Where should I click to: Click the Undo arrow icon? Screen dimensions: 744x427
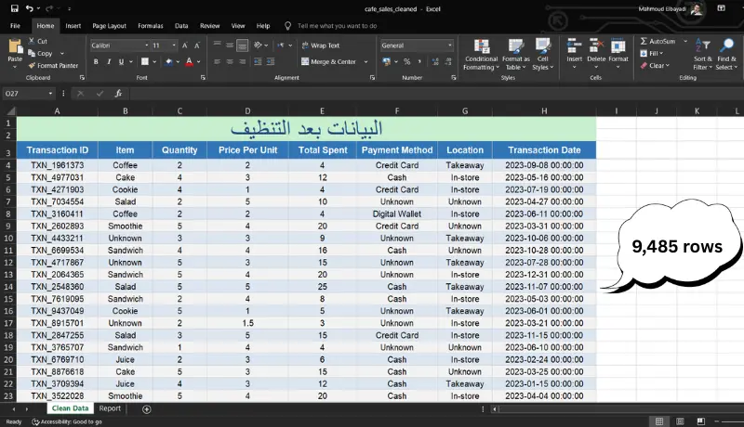click(x=30, y=8)
